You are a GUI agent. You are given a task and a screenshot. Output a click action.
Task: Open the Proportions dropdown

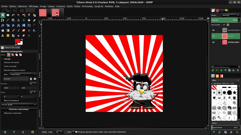pos(23,74)
